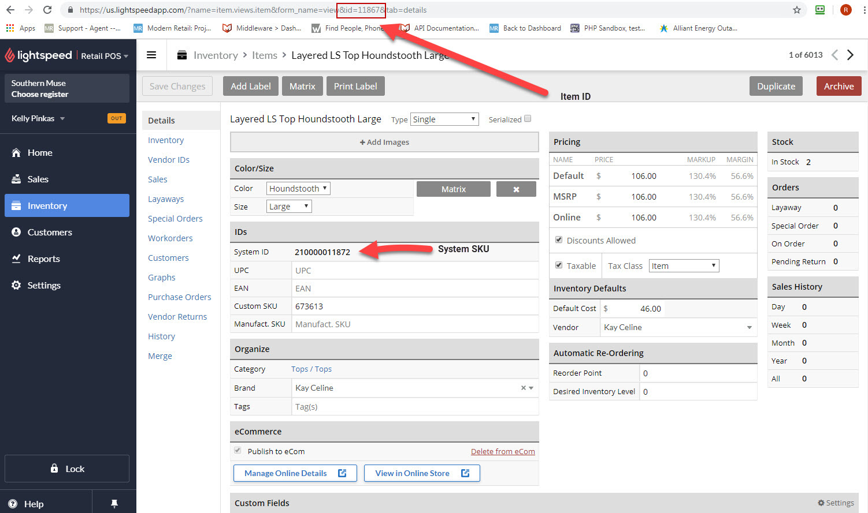Open the Vendor Kay Celine dropdown
Screen dimensions: 868x513
(x=678, y=327)
